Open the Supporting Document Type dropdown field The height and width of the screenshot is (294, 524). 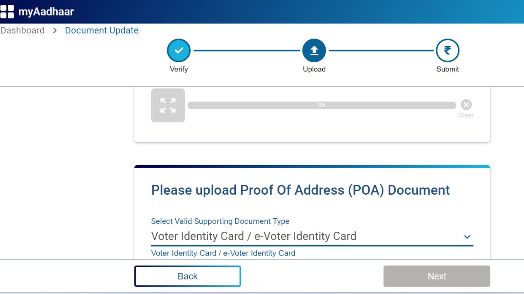click(x=306, y=237)
